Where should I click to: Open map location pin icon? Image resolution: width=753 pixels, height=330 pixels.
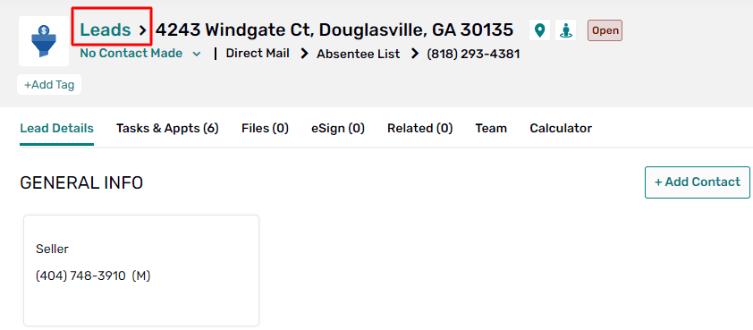pyautogui.click(x=540, y=30)
